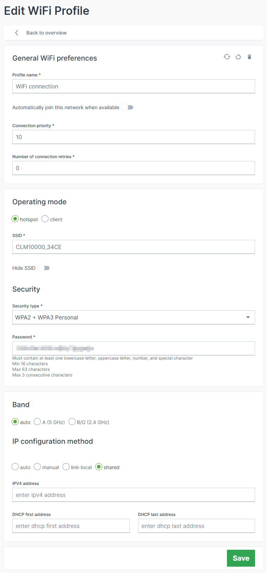Select auto IP configuration method
Screen dimensions: 267x573
pyautogui.click(x=15, y=467)
